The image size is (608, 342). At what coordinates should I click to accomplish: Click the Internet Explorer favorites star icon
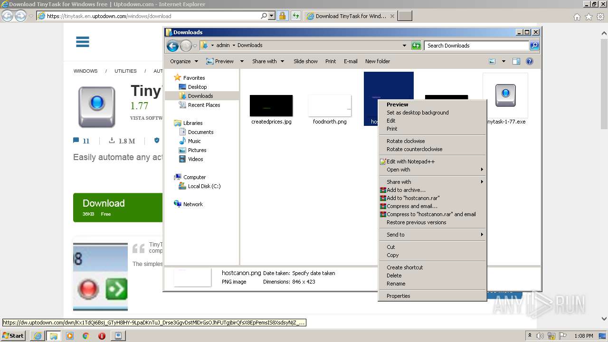[x=589, y=16]
